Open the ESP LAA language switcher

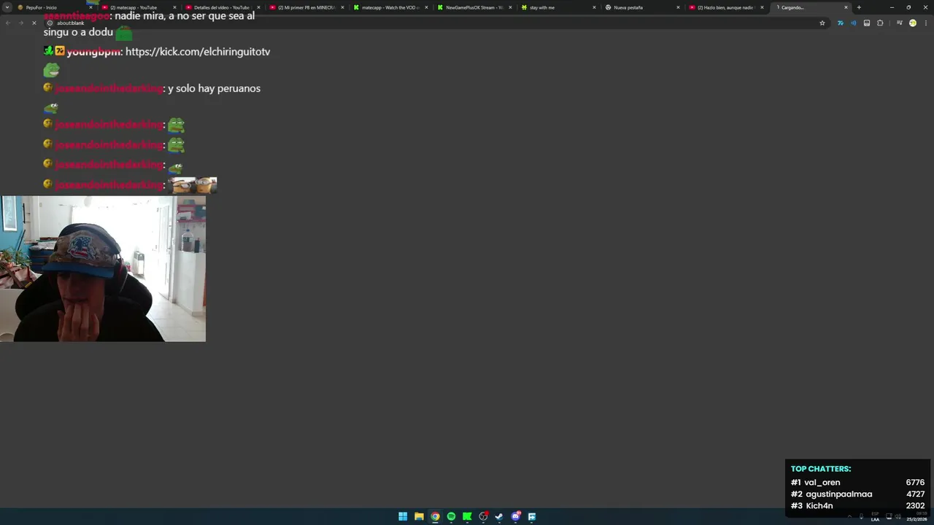[x=875, y=516]
